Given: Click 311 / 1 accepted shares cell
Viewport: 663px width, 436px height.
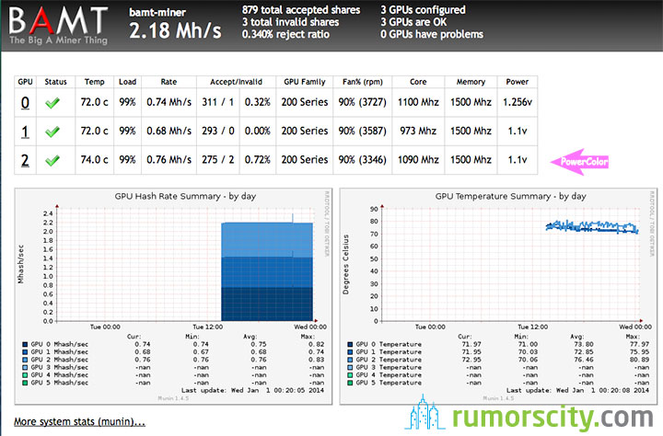Looking at the screenshot, I should [x=217, y=102].
